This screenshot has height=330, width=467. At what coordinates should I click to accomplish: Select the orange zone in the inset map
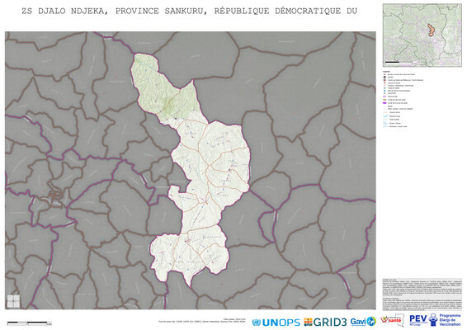(x=431, y=30)
